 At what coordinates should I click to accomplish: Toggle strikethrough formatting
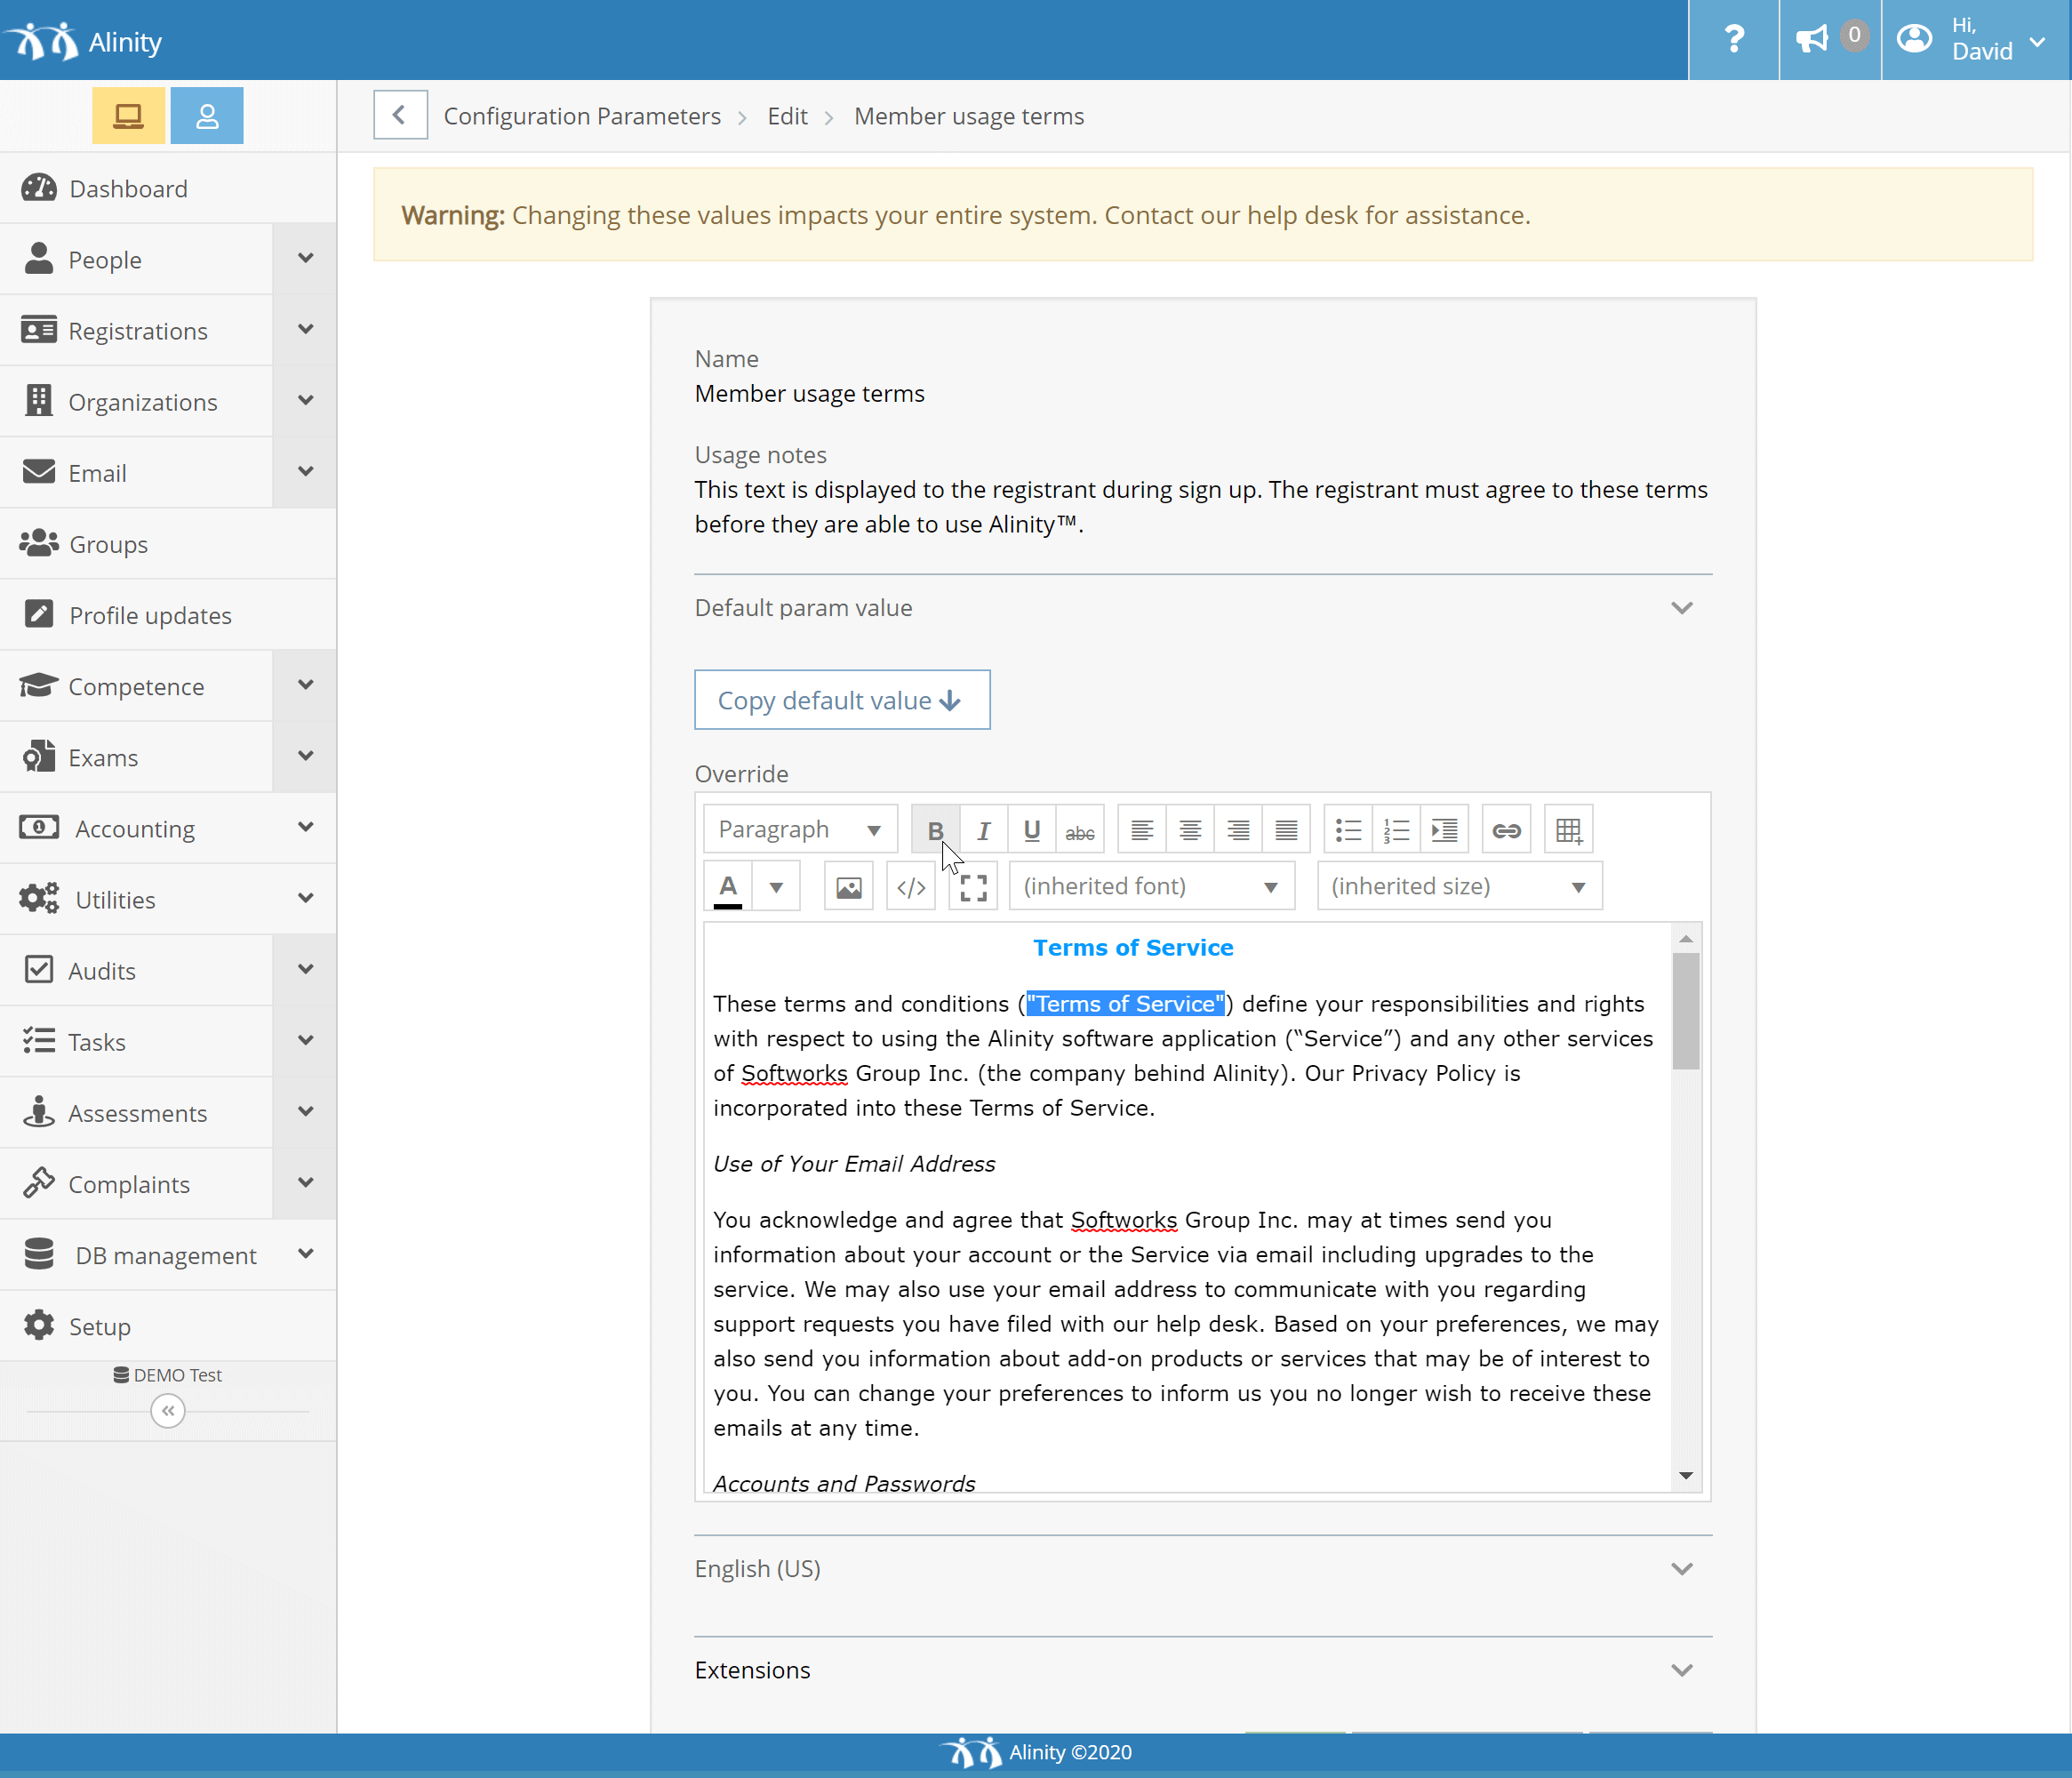tap(1079, 830)
